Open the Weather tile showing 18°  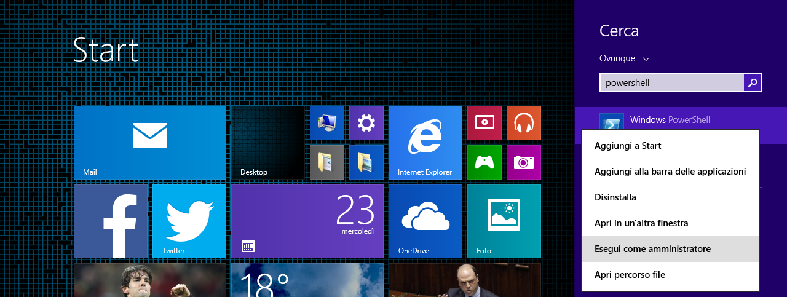(307, 280)
